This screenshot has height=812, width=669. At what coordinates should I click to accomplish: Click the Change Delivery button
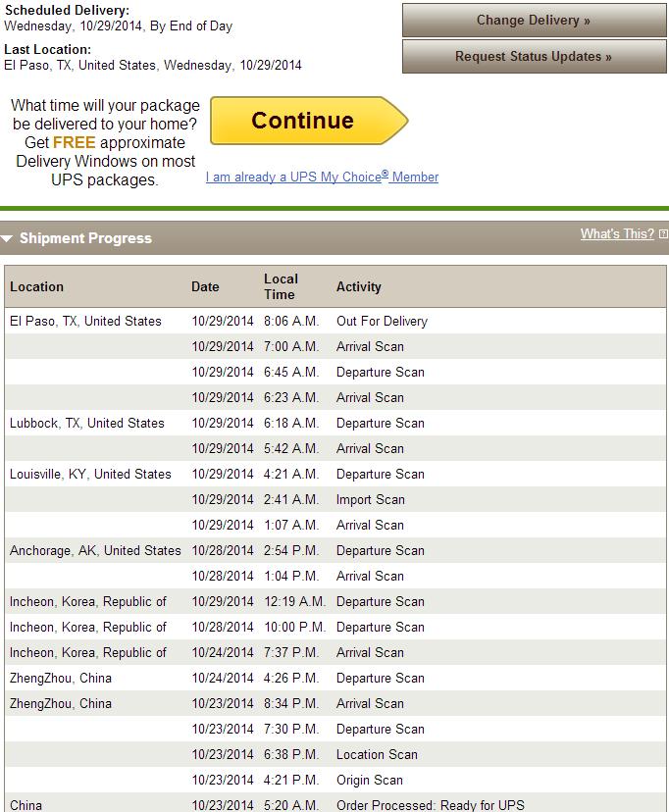(x=534, y=21)
